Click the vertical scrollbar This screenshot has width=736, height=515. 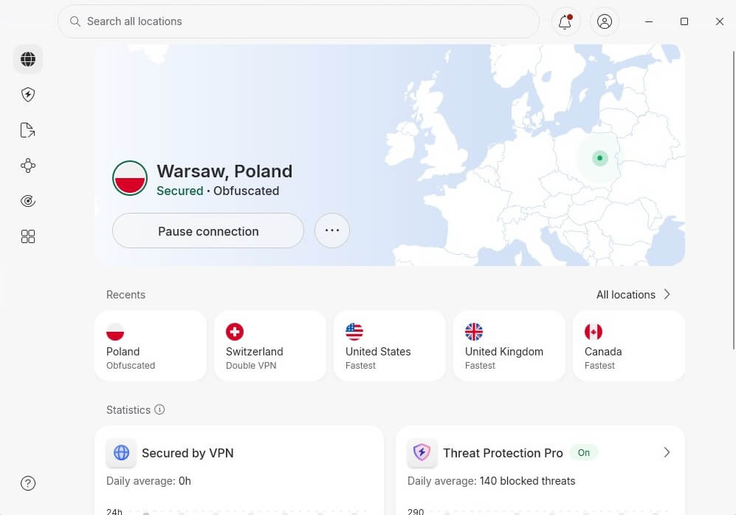734,200
